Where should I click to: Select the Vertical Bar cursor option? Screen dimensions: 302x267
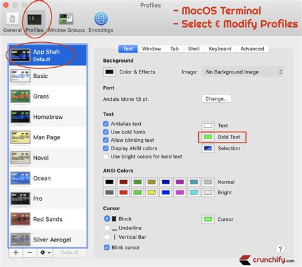click(107, 237)
